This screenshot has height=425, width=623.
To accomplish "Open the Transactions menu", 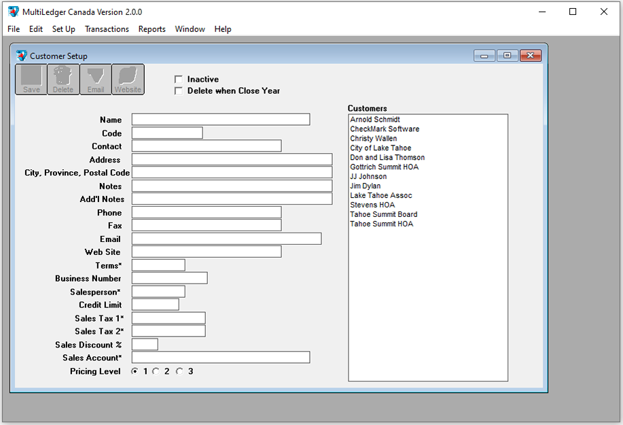I will click(x=107, y=29).
